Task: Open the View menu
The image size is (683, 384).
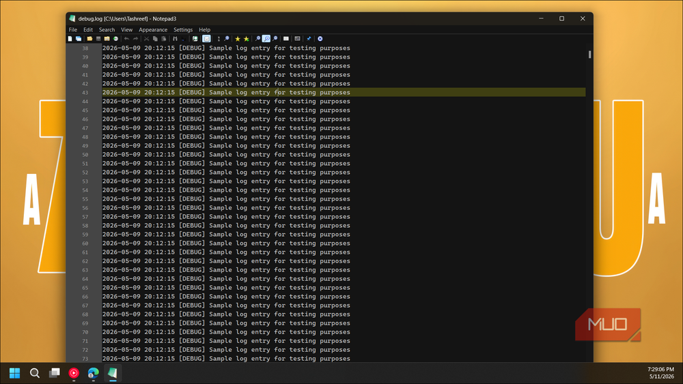Action: (x=127, y=29)
